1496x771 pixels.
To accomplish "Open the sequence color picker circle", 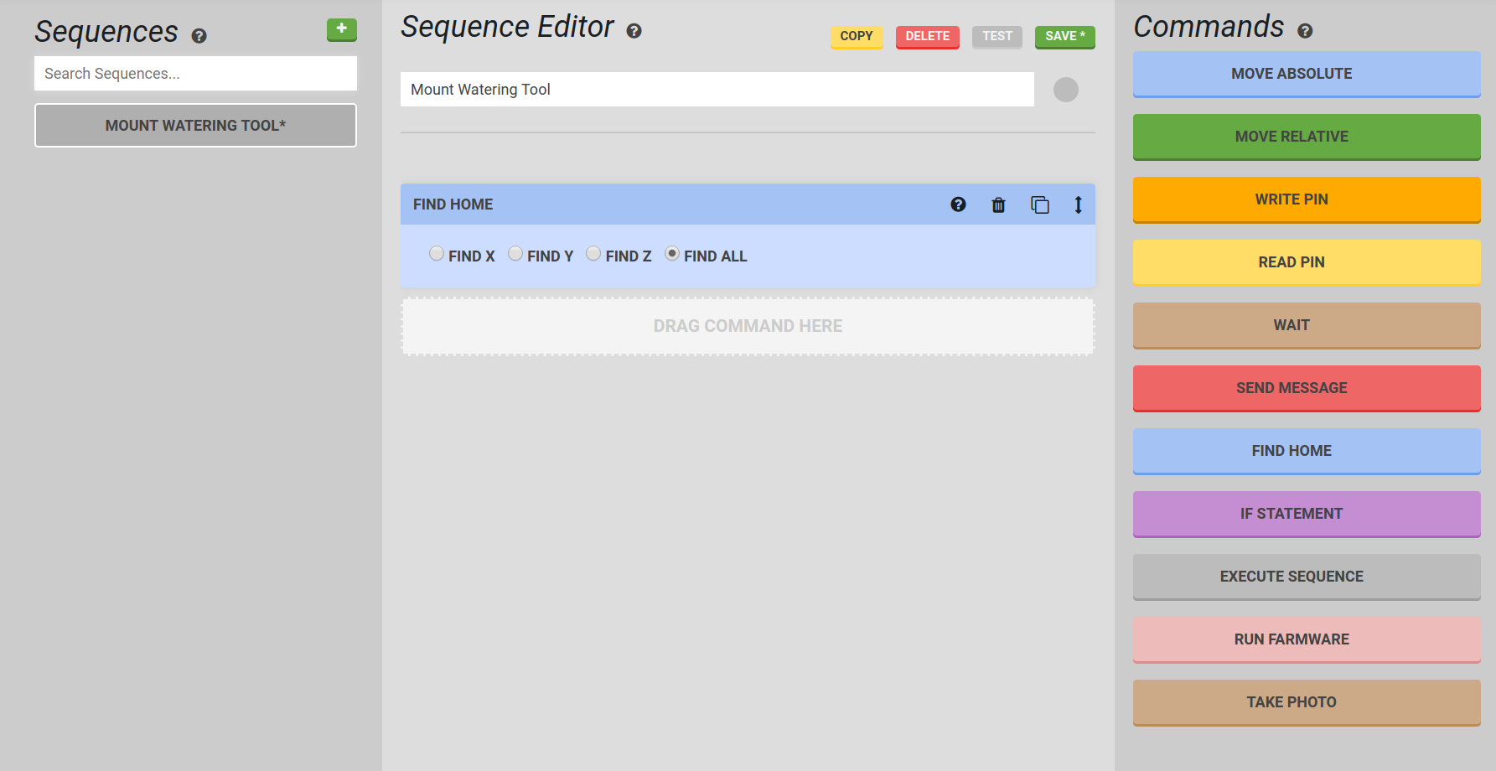I will coord(1065,90).
